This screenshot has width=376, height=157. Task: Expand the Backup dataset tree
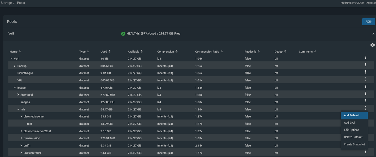pyautogui.click(x=15, y=66)
